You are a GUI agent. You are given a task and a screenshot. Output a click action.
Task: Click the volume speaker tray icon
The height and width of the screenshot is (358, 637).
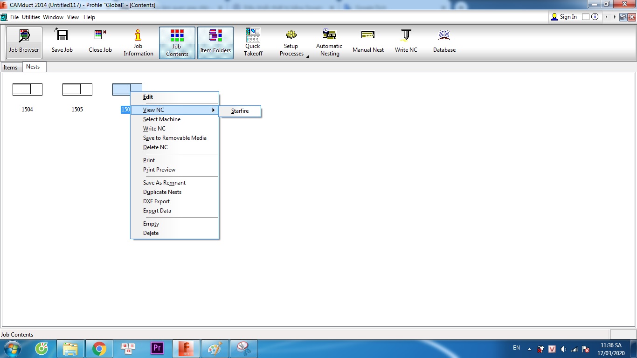[563, 349]
